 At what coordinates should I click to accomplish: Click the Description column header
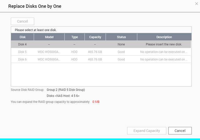pos(164,37)
